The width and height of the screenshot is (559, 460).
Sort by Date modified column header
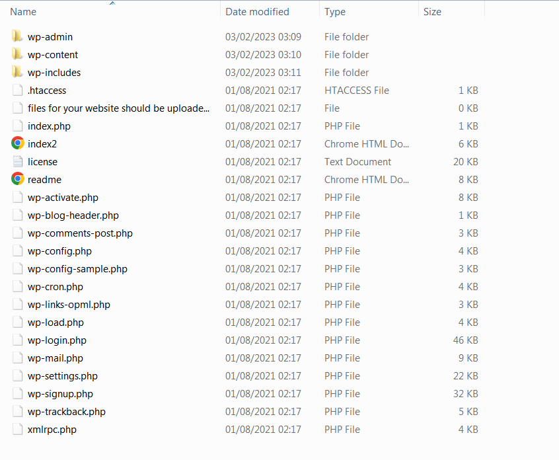point(257,12)
